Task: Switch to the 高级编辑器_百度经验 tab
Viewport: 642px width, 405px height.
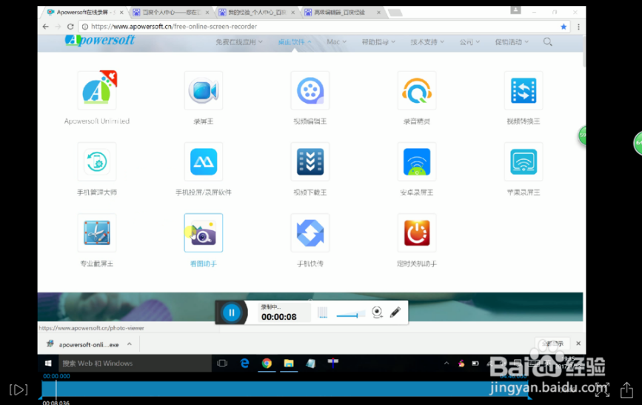Action: pyautogui.click(x=343, y=13)
